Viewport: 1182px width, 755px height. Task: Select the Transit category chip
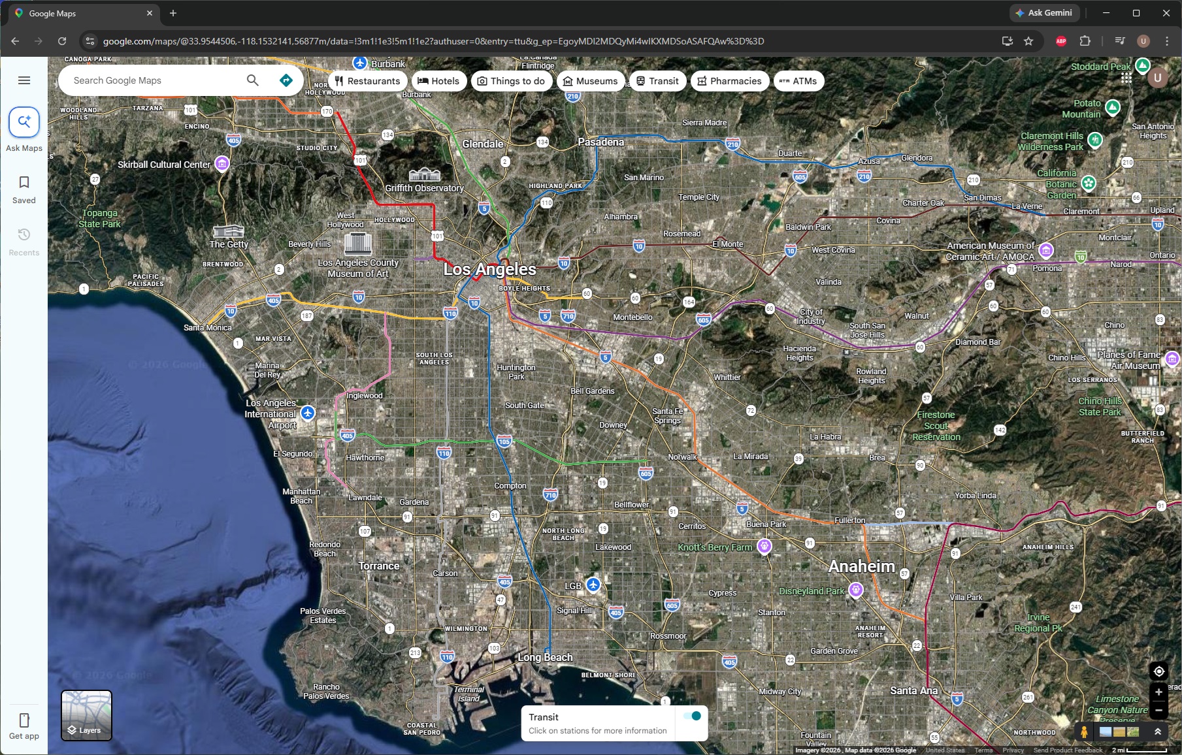click(x=658, y=81)
